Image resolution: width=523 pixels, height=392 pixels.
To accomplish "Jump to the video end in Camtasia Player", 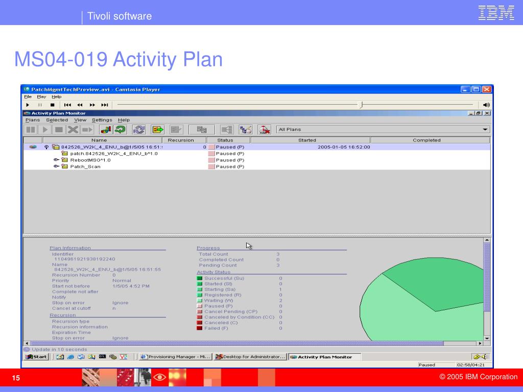I will click(x=105, y=105).
